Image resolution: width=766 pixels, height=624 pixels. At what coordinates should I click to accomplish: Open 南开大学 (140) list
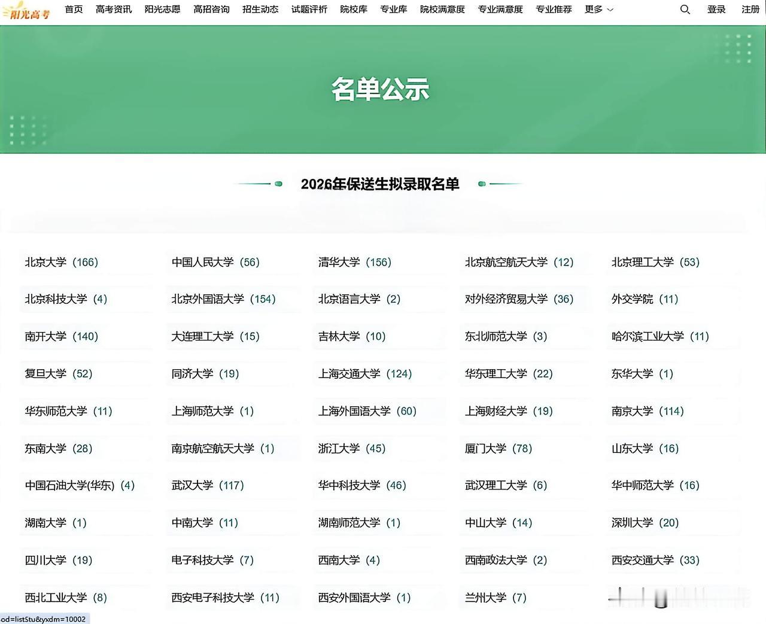pos(61,336)
